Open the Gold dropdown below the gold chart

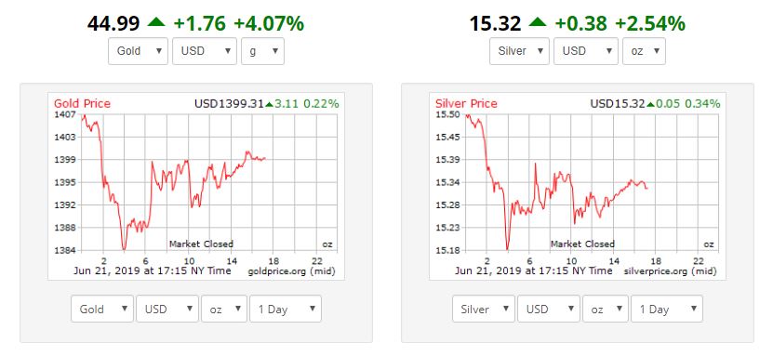102,309
